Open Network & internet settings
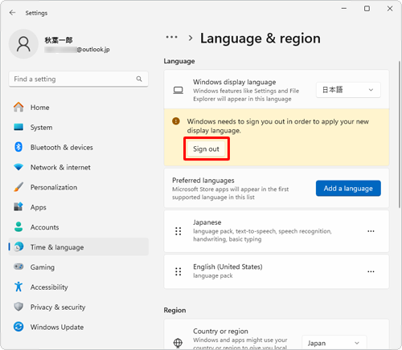 click(79, 167)
